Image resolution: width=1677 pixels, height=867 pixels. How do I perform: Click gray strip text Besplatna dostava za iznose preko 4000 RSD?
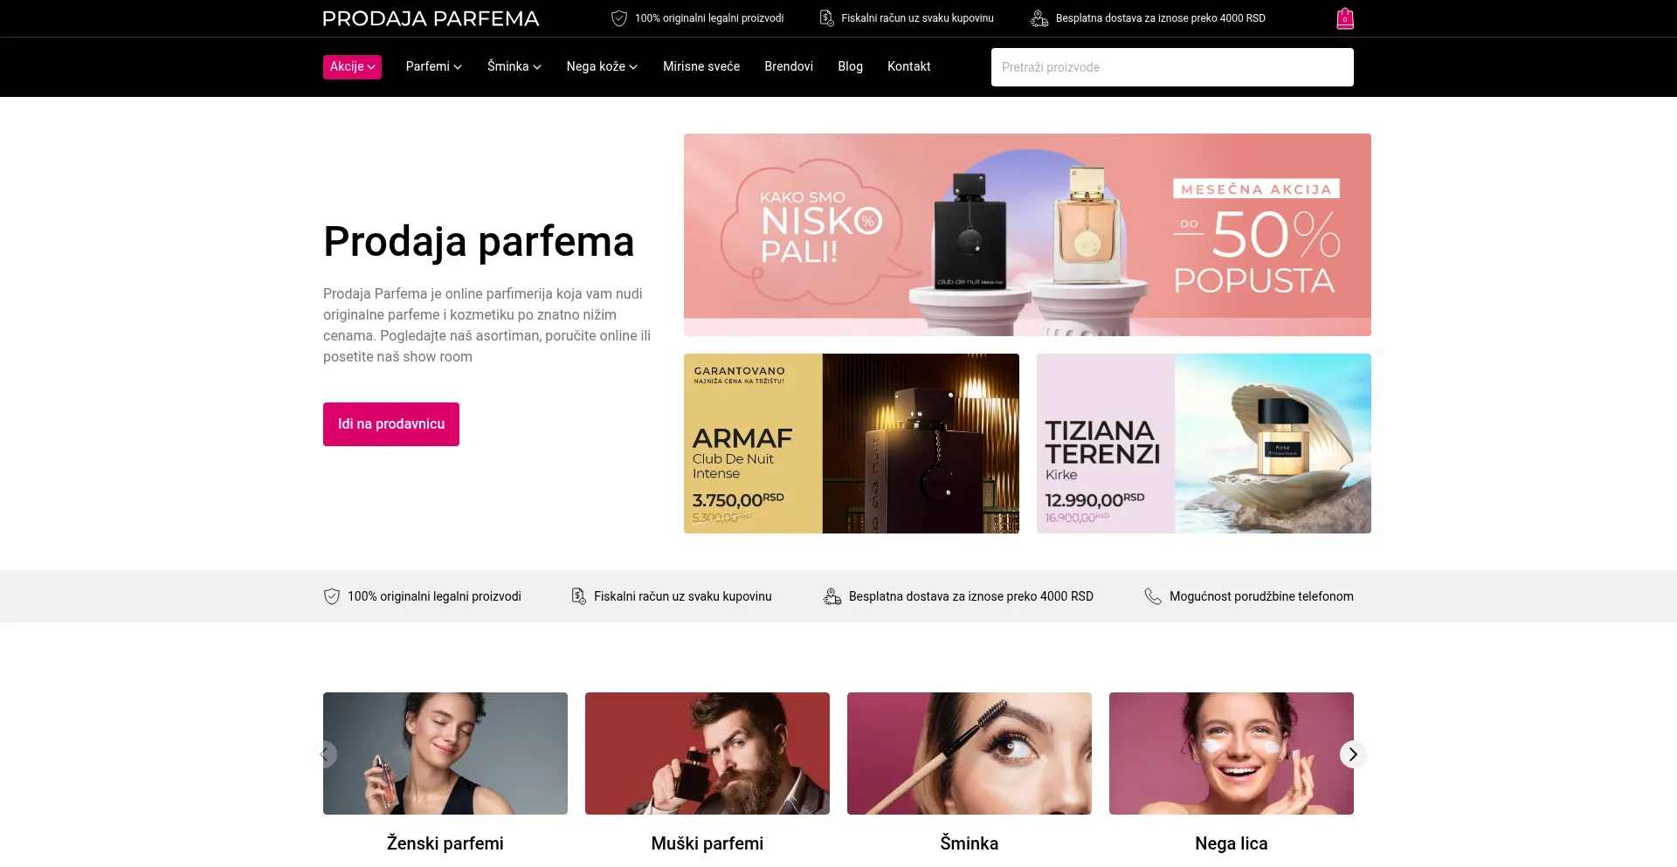coord(971,596)
